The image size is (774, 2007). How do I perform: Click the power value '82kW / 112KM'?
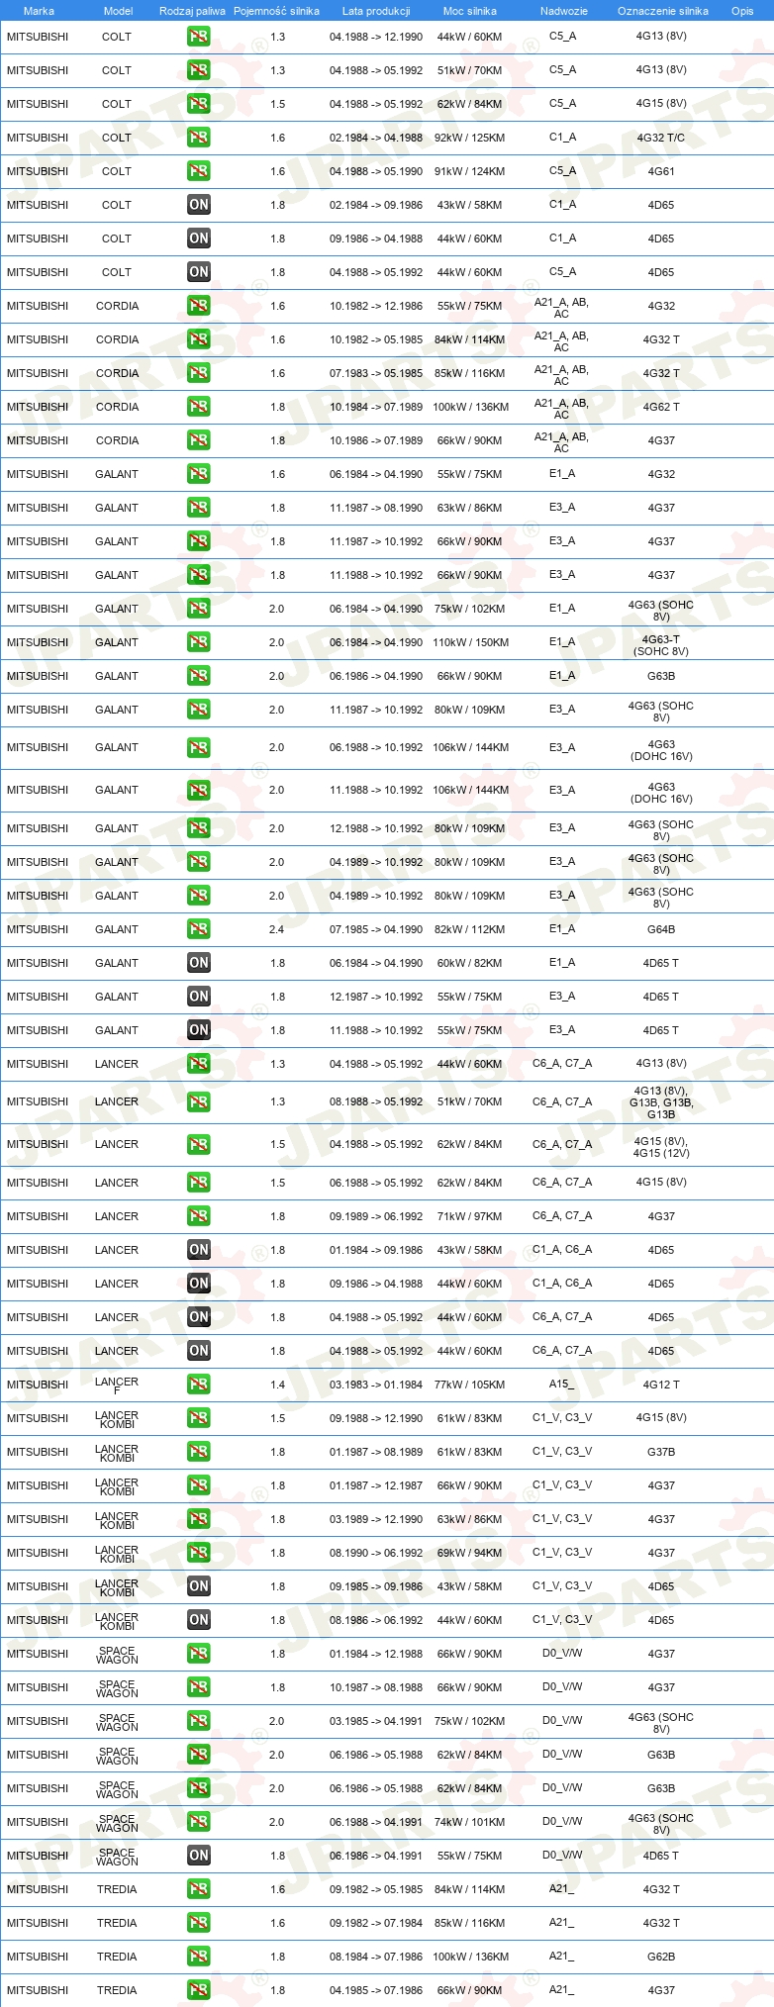click(469, 929)
